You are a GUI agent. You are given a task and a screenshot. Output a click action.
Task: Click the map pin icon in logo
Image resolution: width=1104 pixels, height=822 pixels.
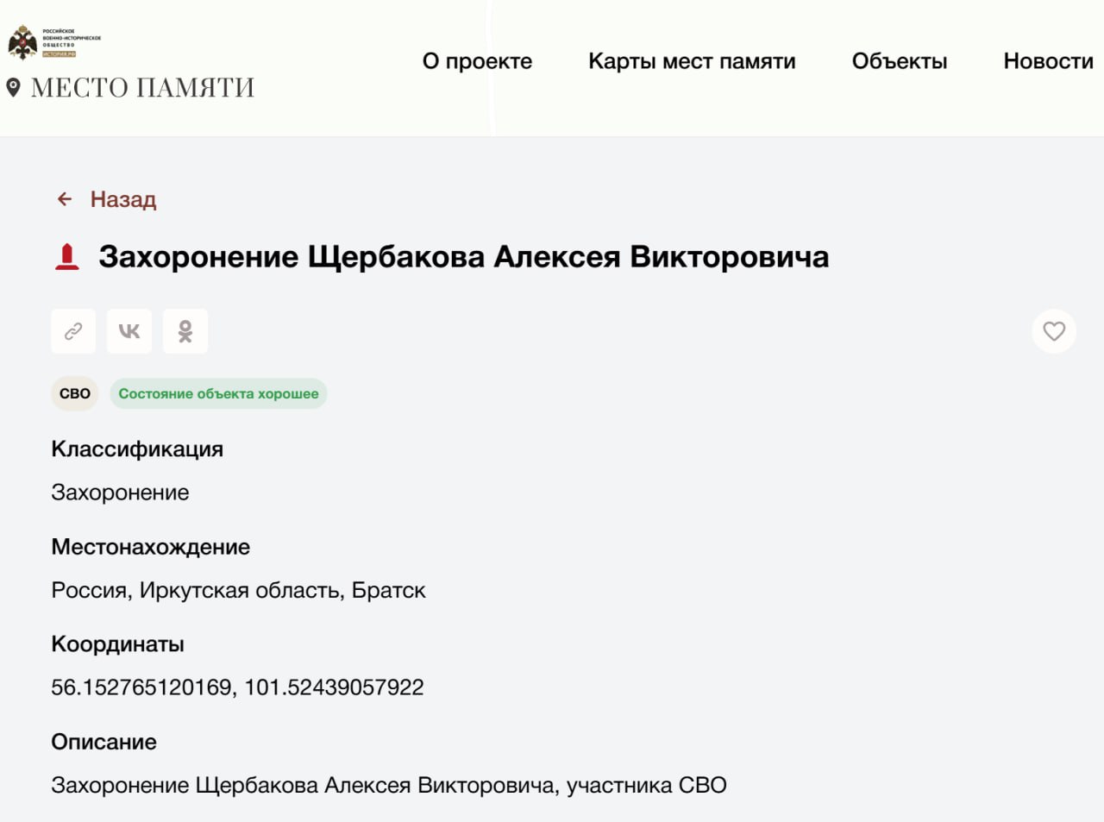(13, 87)
